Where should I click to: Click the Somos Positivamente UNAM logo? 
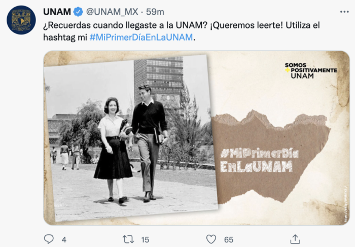[310, 70]
